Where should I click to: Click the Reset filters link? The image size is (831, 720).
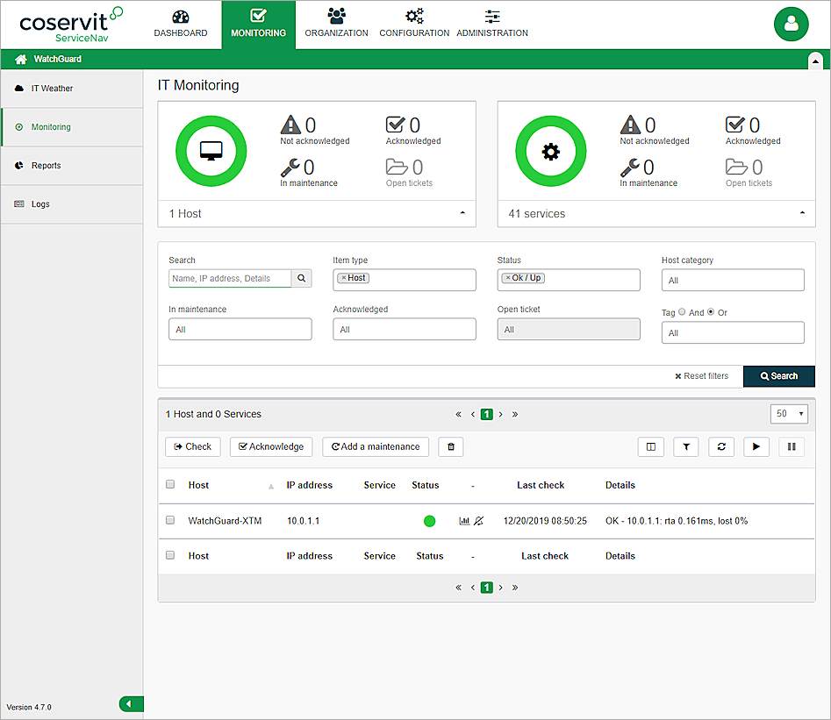tap(701, 376)
